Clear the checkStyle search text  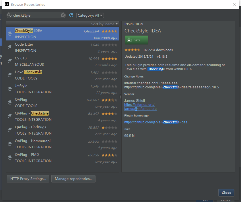point(63,15)
